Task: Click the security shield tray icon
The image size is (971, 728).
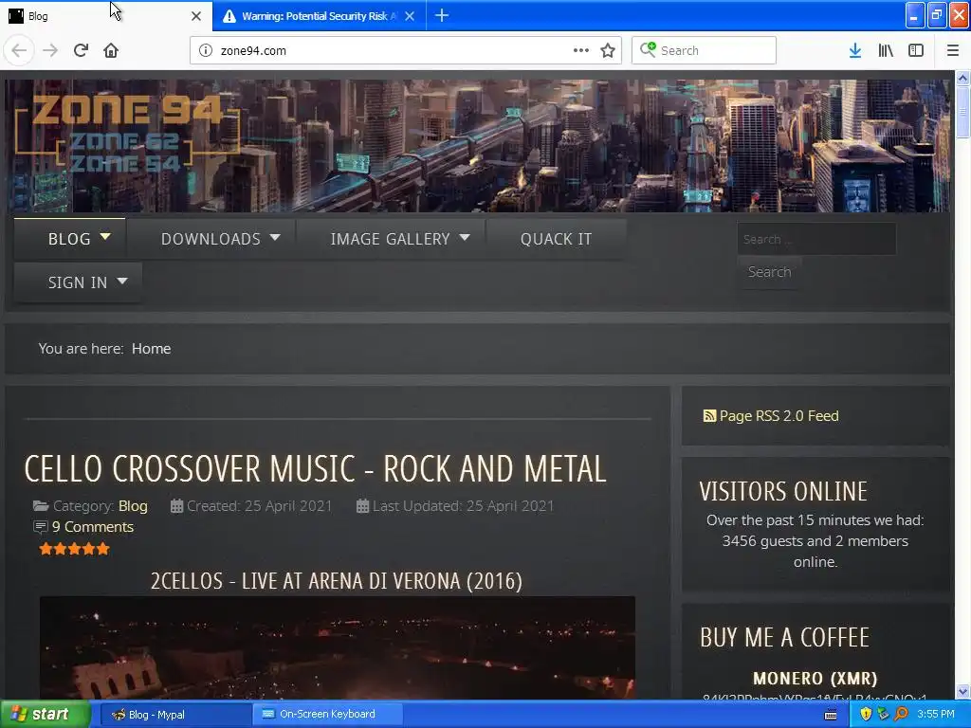Action: (x=866, y=715)
